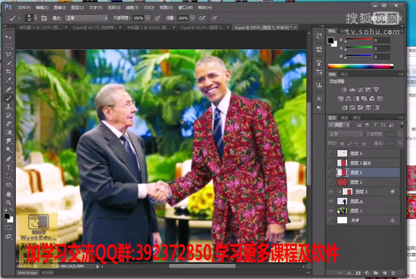Image resolution: width=416 pixels, height=279 pixels.
Task: Select the Healing Brush tool
Action: 9,89
